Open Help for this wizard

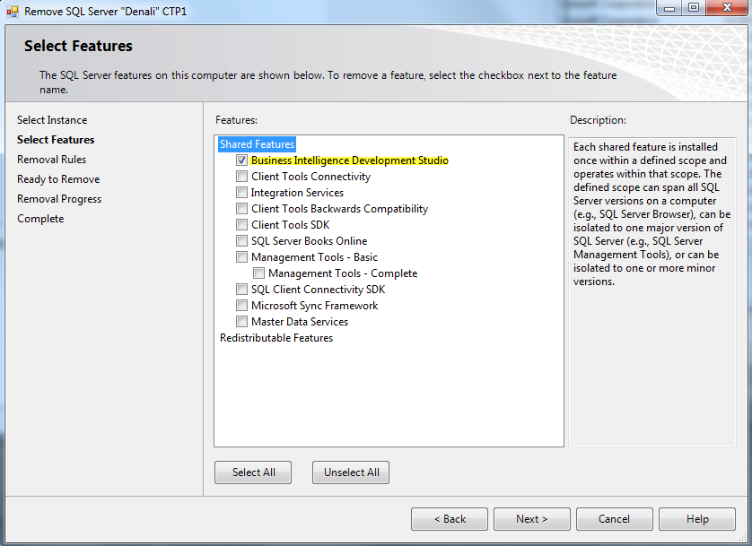(x=697, y=519)
